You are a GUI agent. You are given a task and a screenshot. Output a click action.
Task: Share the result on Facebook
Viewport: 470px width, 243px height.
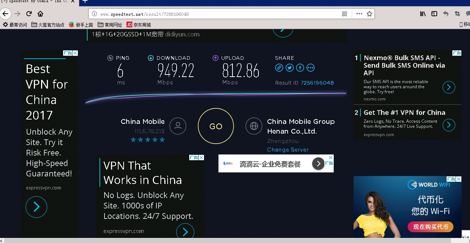[x=300, y=68]
